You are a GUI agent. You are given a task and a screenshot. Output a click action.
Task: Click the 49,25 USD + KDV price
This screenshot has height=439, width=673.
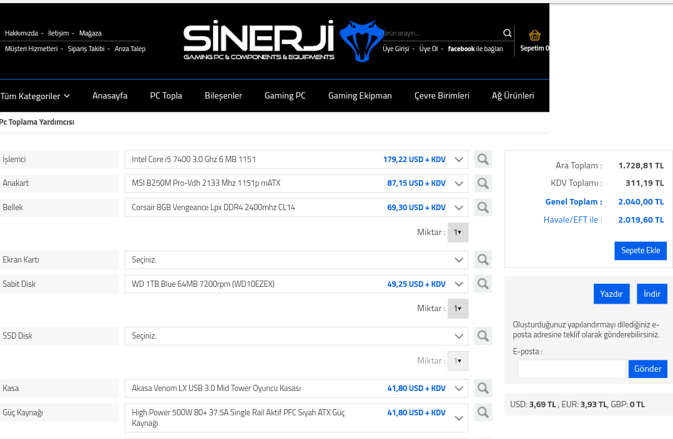416,284
